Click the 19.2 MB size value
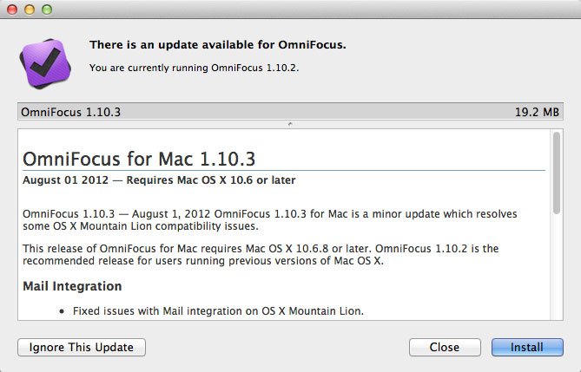Image resolution: width=581 pixels, height=372 pixels. click(x=537, y=112)
